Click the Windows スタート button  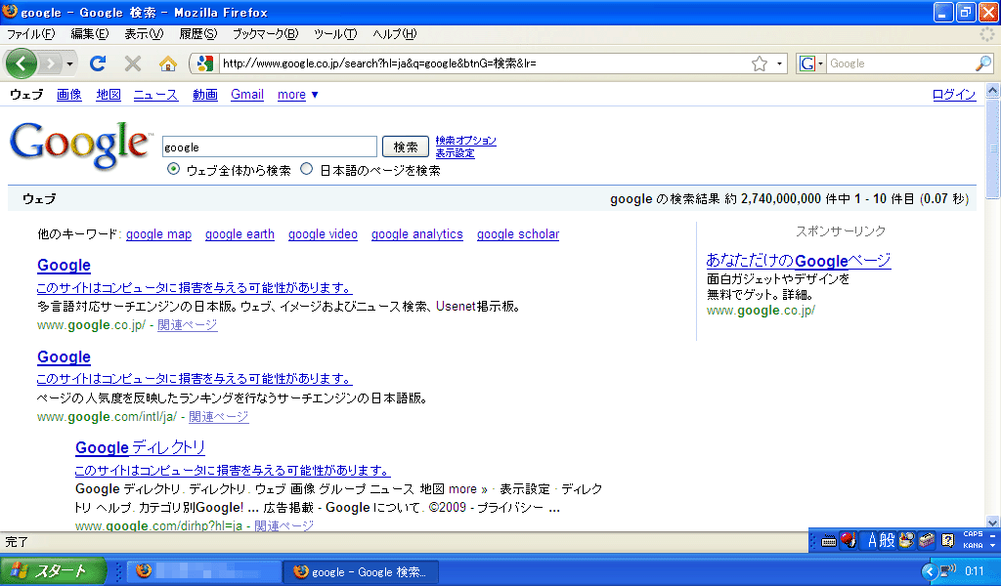click(x=53, y=571)
